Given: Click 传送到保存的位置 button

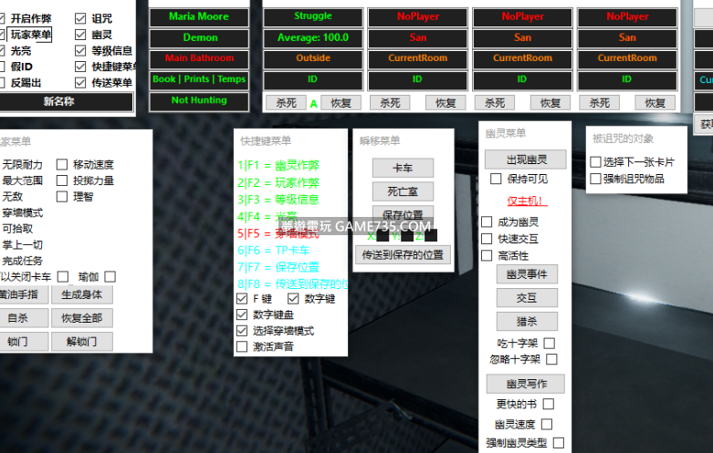Looking at the screenshot, I should click(403, 255).
